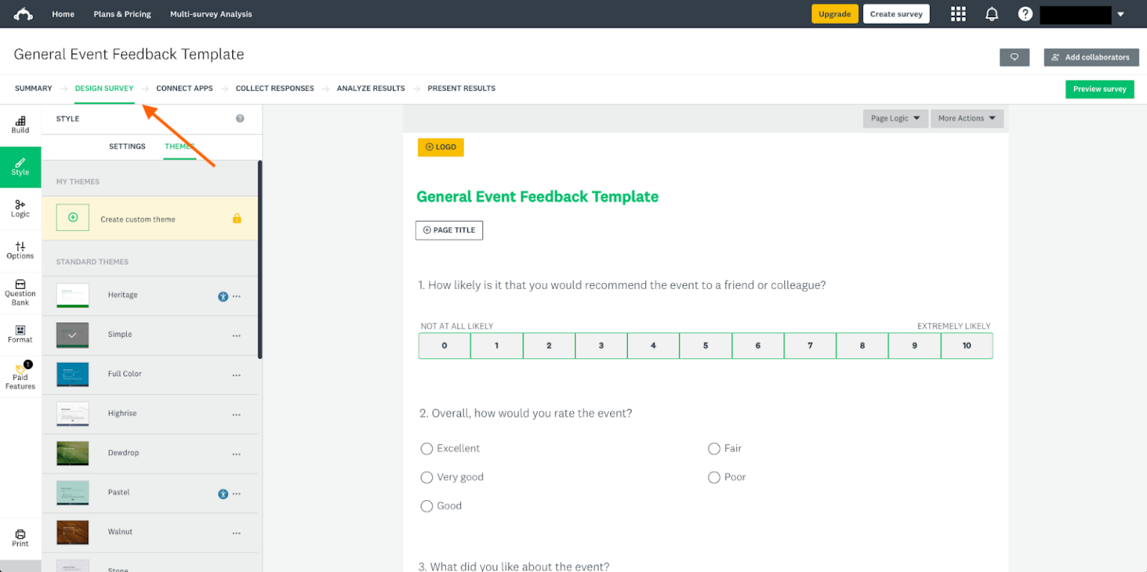Select the Format tool in the sidebar
Image resolution: width=1147 pixels, height=572 pixels.
pyautogui.click(x=20, y=334)
